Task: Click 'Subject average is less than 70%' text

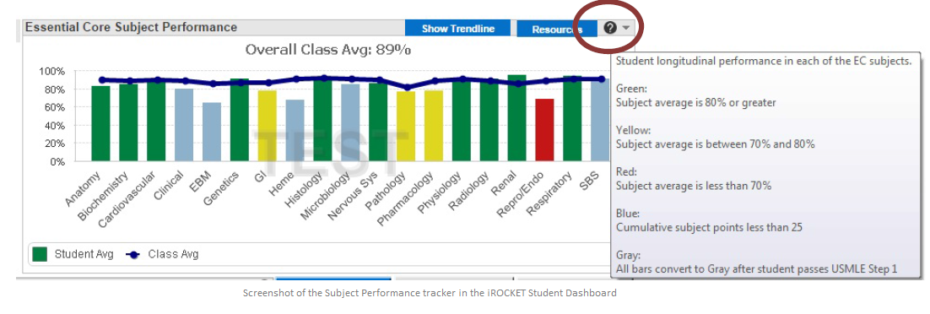Action: [x=694, y=186]
